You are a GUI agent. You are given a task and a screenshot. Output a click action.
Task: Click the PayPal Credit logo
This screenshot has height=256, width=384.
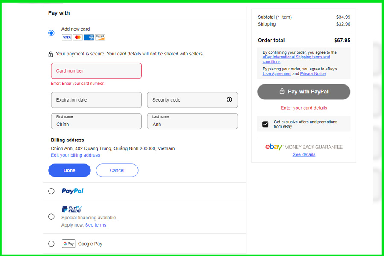pos(72,209)
